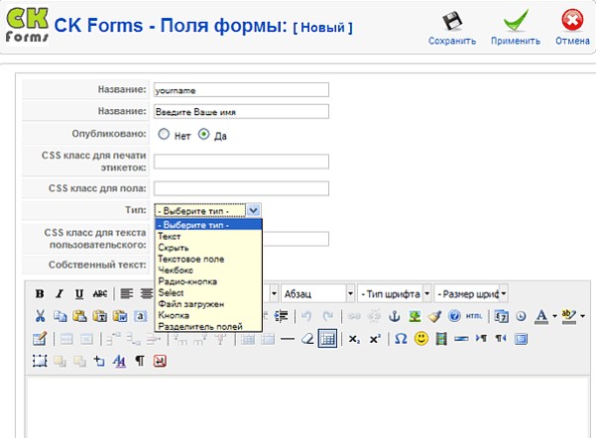
Task: Choose - Выберите тип - highlighted option
Action: pos(208,225)
